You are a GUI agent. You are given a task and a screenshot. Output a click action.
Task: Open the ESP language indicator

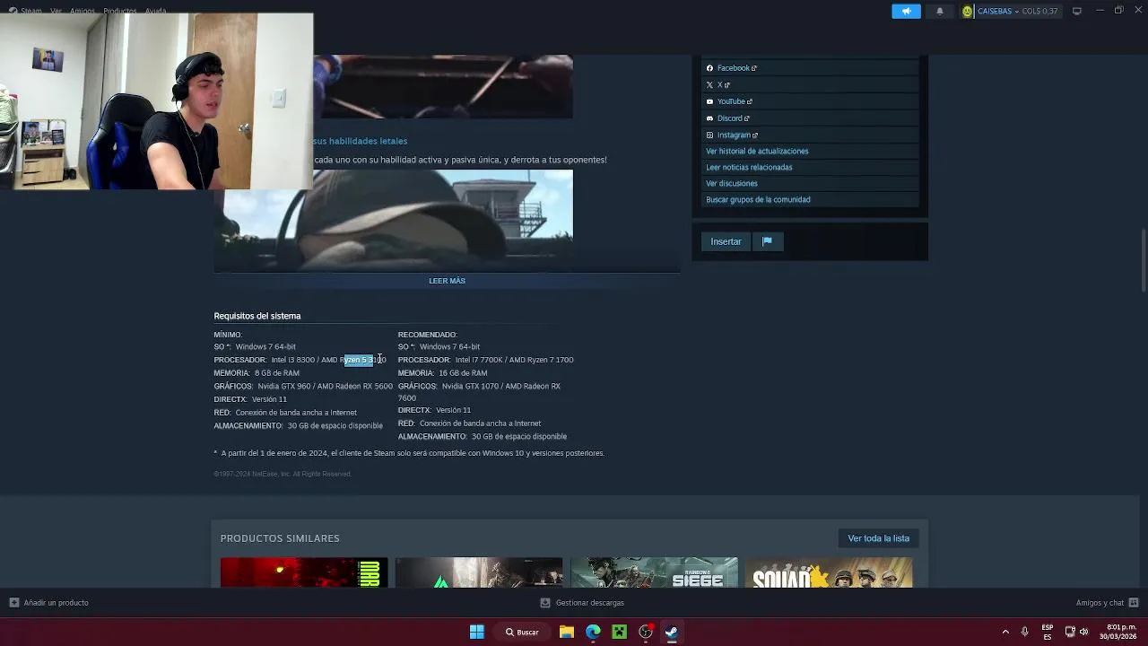tap(1047, 632)
